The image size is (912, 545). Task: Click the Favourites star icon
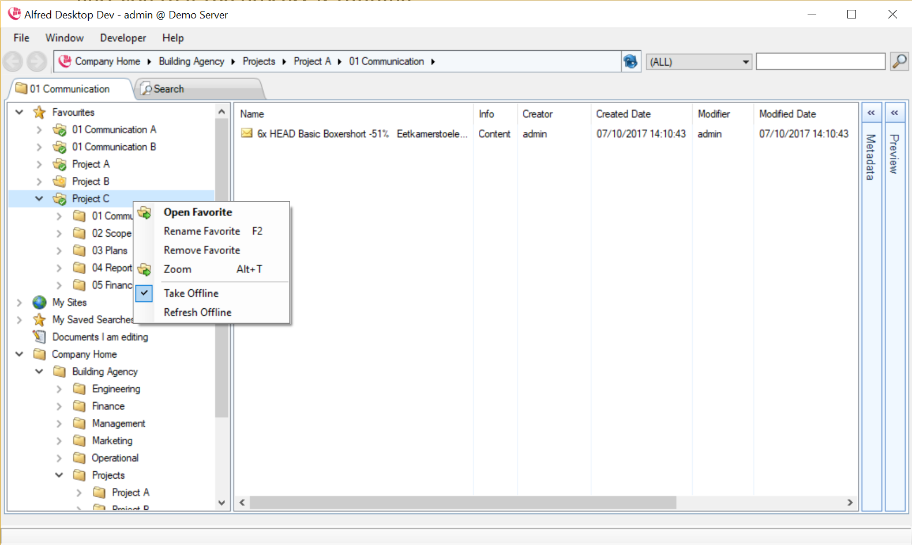point(39,112)
